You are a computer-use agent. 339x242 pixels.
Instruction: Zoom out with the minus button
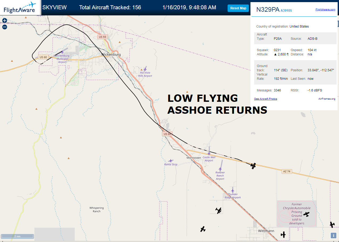5,27
